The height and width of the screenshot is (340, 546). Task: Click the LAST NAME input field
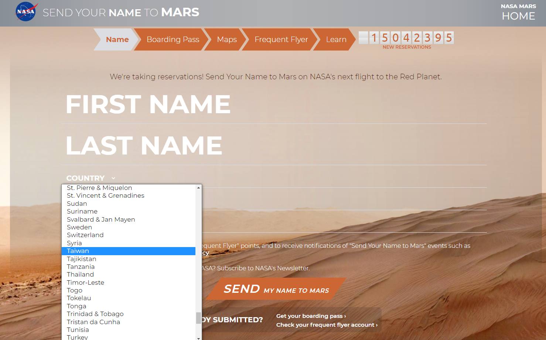coord(274,146)
